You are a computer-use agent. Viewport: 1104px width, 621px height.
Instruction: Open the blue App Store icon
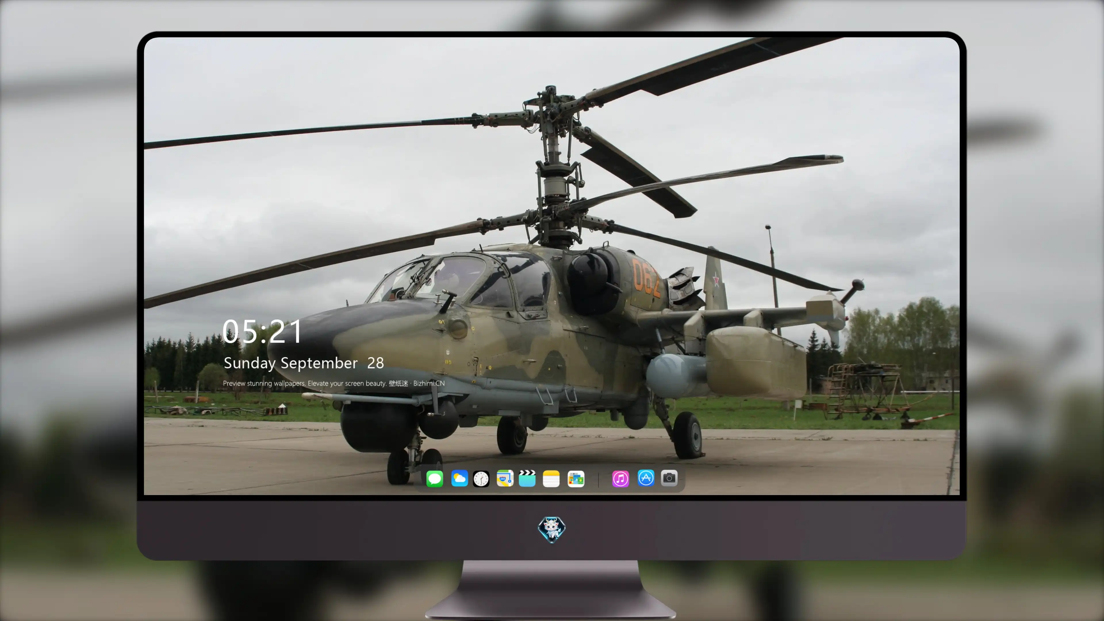click(x=646, y=478)
